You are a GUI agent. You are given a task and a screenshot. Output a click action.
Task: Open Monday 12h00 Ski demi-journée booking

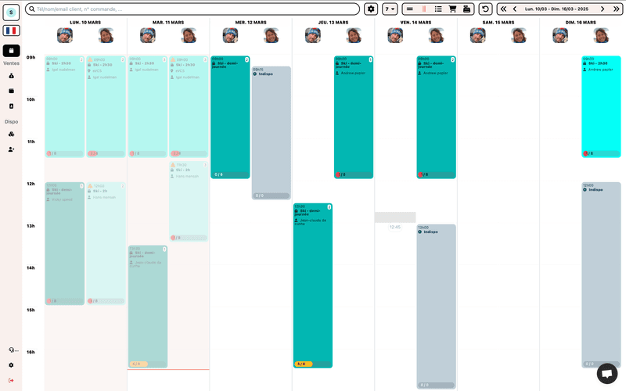click(x=65, y=243)
